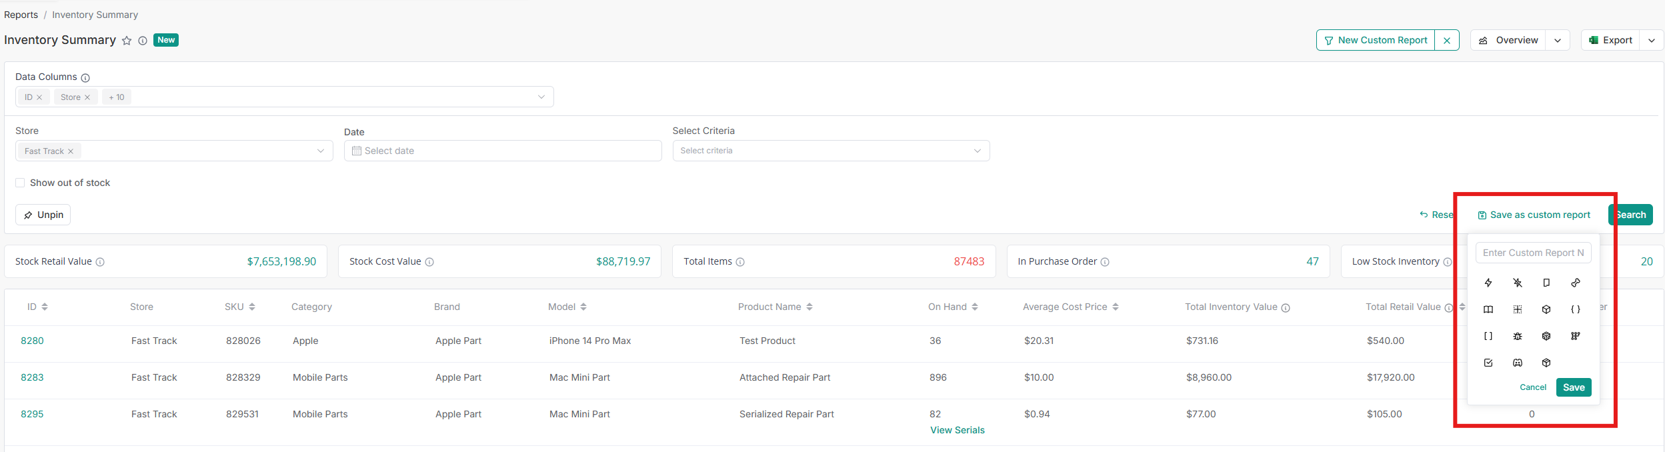Image resolution: width=1665 pixels, height=452 pixels.
Task: Click the Enter Custom Report Name field
Action: click(1533, 253)
